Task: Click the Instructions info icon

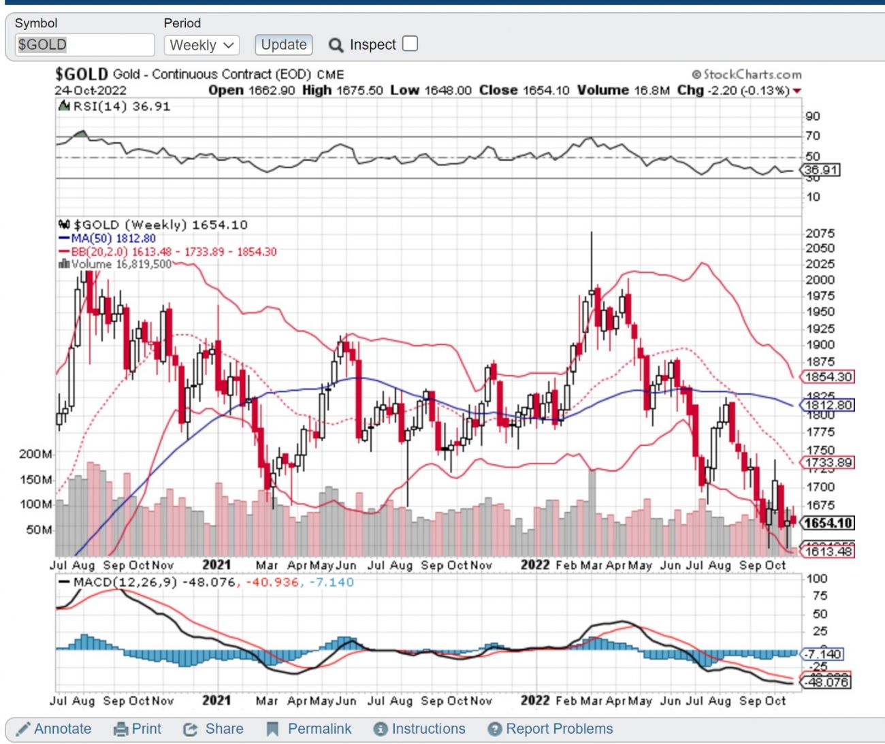Action: (381, 730)
